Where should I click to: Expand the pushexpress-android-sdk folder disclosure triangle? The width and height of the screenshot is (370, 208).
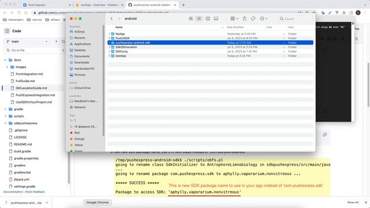click(x=109, y=43)
